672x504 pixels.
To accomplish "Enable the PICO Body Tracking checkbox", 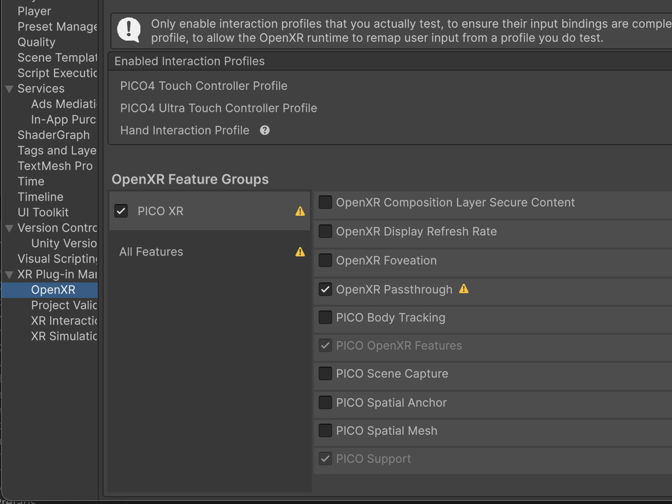I will [325, 317].
